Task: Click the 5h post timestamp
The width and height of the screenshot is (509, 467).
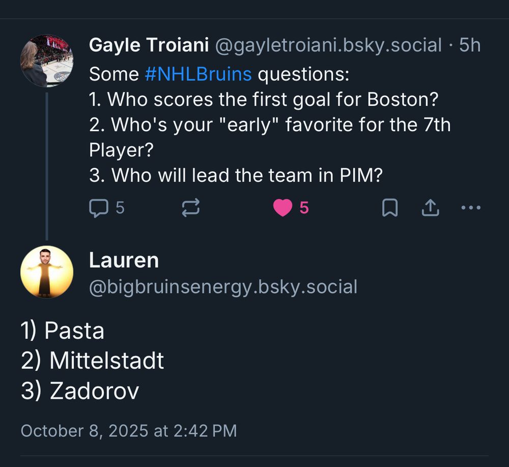Action: click(x=470, y=45)
